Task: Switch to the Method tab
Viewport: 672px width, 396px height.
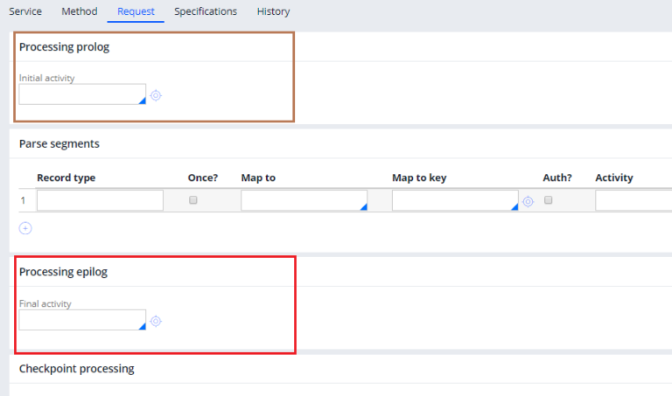Action: (80, 11)
